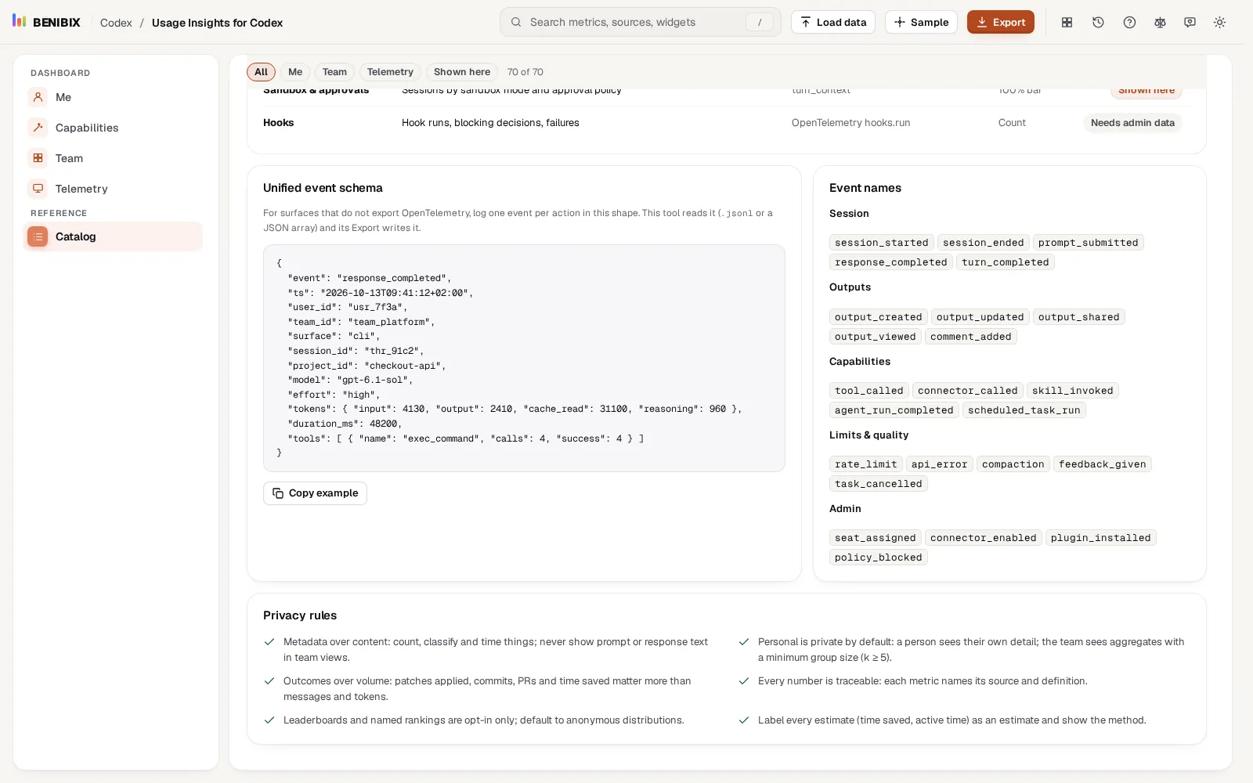Click the JSON example code block

coord(524,358)
